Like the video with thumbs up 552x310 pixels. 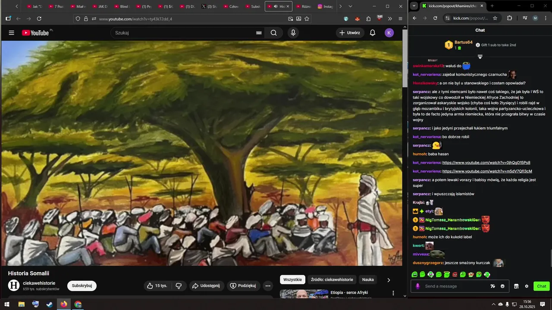157,286
